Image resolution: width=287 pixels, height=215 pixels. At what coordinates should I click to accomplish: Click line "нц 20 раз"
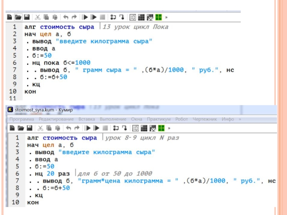(x=52, y=173)
